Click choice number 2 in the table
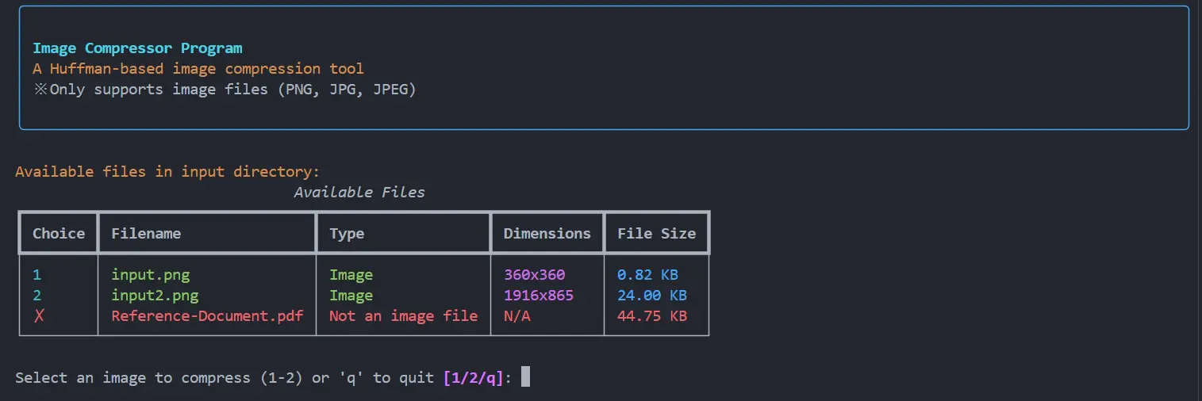This screenshot has width=1202, height=401. coord(36,296)
